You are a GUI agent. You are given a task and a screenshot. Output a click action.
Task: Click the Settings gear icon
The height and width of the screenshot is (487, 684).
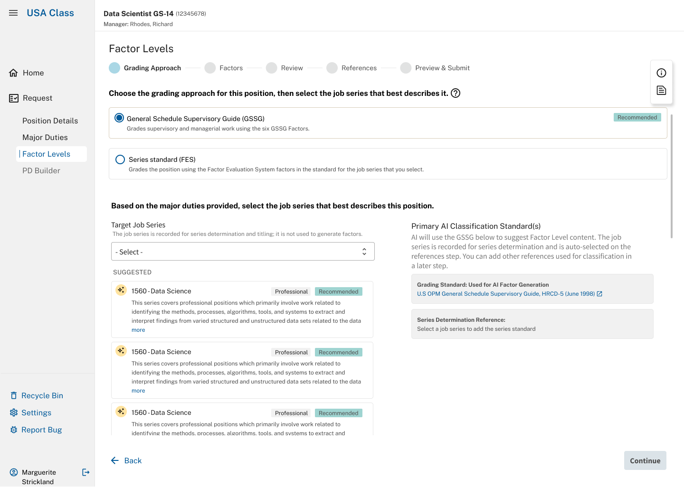coord(14,412)
